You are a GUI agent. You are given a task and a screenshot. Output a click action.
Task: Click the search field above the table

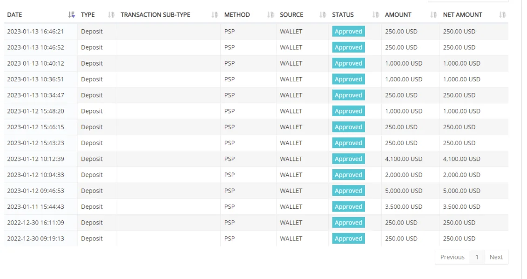point(467,1)
